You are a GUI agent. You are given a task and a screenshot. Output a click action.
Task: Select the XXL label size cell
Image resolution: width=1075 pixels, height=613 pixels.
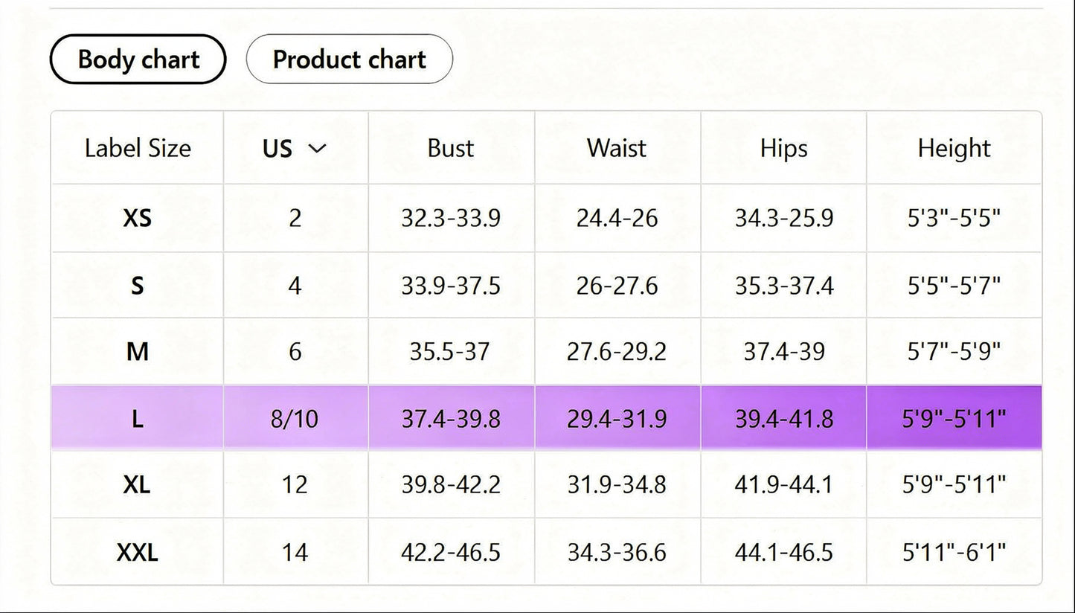(137, 552)
